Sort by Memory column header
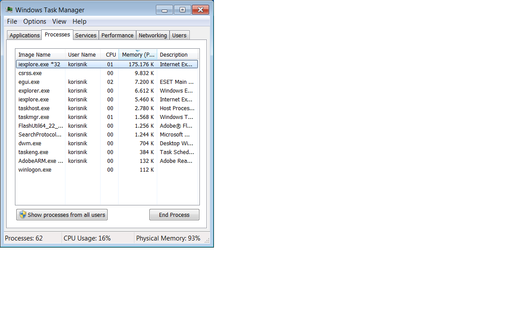 138,54
